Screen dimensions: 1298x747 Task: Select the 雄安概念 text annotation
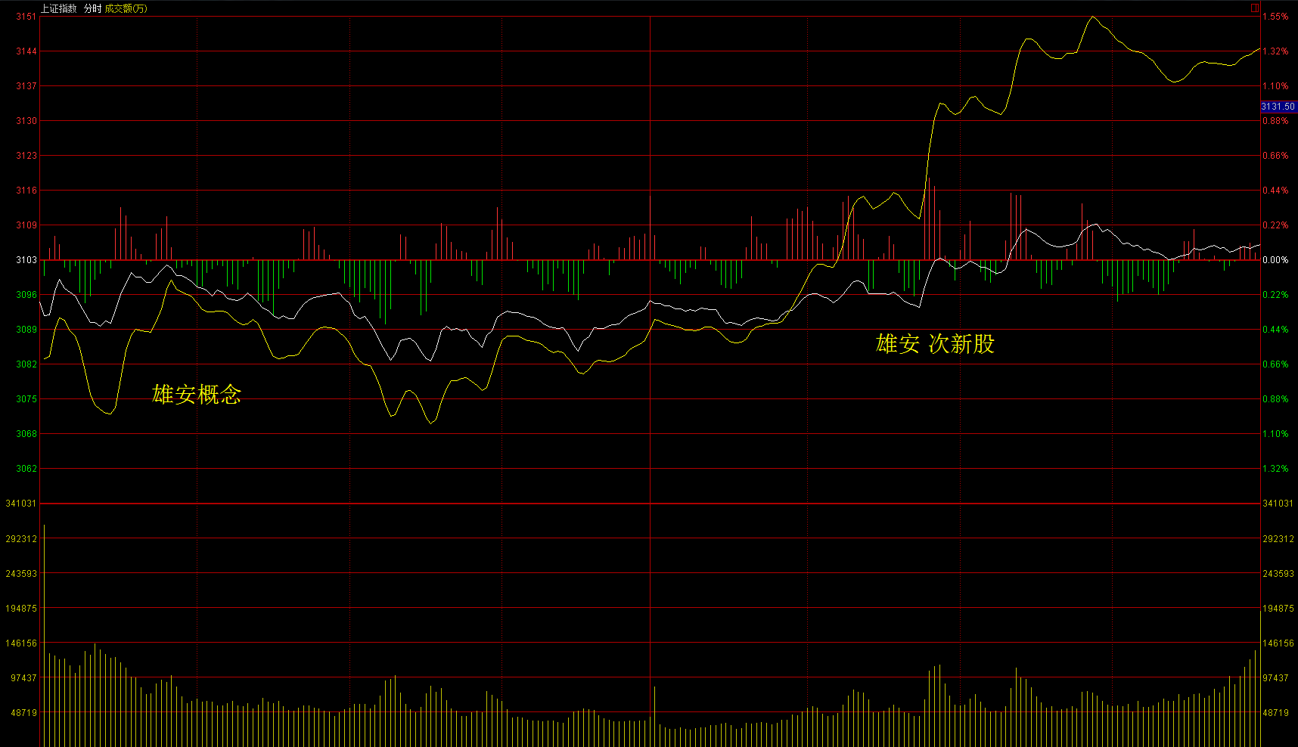point(197,394)
